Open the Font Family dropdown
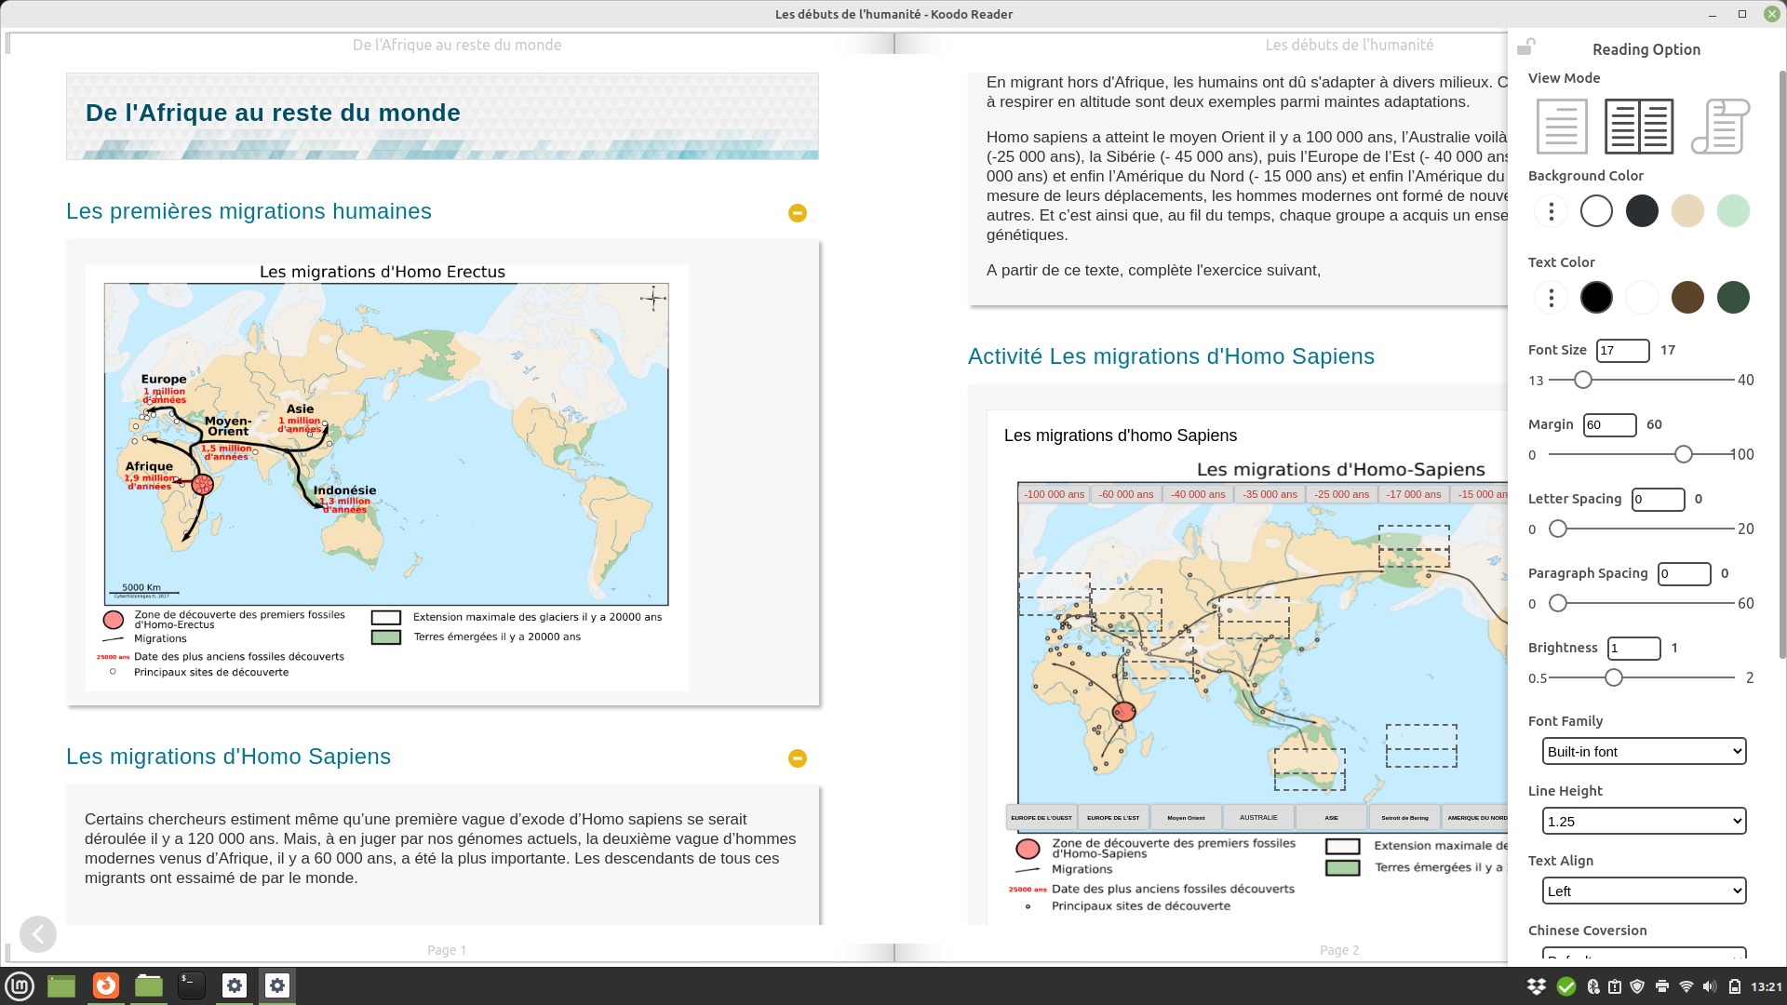The width and height of the screenshot is (1787, 1005). [1644, 751]
